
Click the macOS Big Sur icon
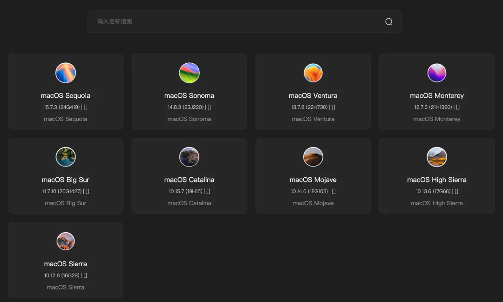66,157
